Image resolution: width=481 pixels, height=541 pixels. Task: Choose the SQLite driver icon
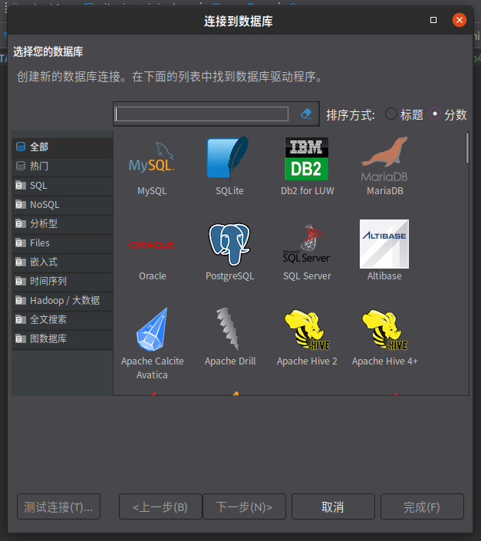coord(229,166)
